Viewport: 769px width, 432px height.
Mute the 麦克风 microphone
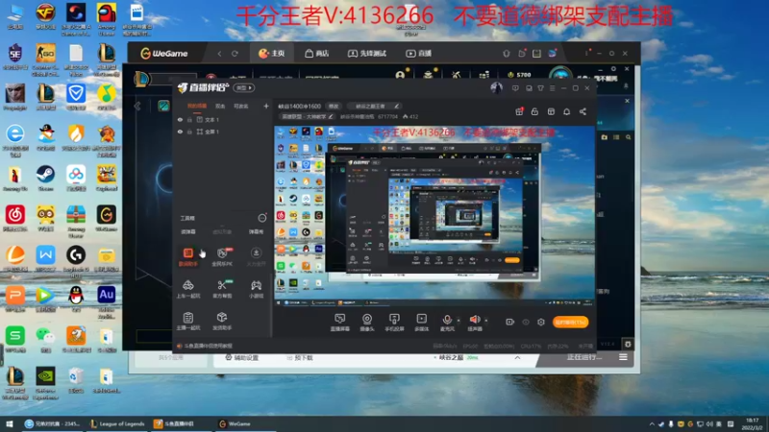pyautogui.click(x=447, y=323)
